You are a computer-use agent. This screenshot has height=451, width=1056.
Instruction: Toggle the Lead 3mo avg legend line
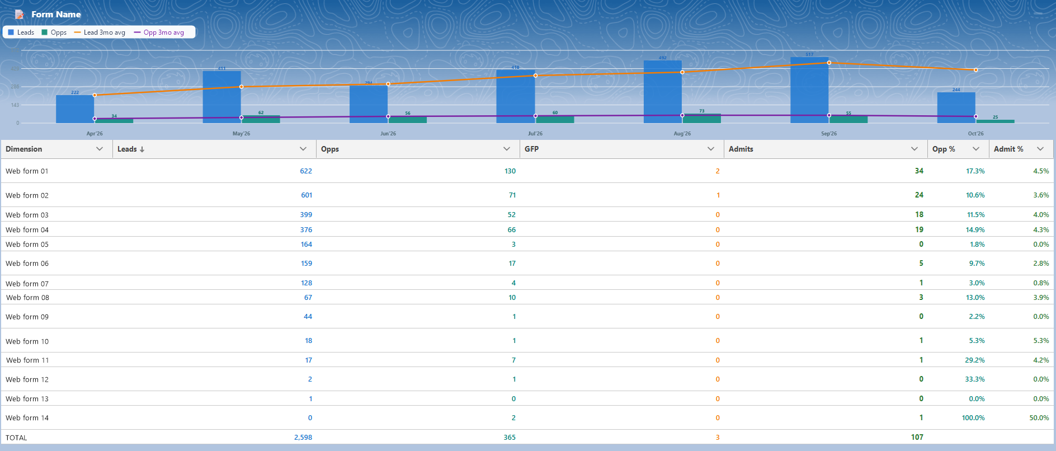pyautogui.click(x=100, y=32)
